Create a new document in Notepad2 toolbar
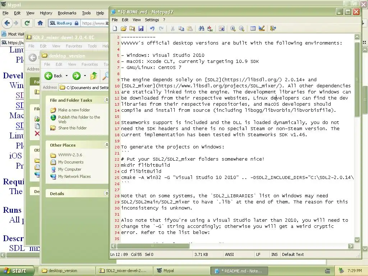The height and width of the screenshot is (276, 368). [115, 28]
